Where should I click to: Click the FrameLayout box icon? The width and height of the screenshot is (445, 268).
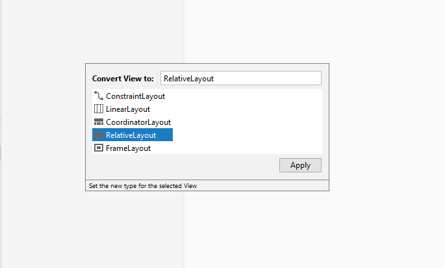[x=99, y=148]
